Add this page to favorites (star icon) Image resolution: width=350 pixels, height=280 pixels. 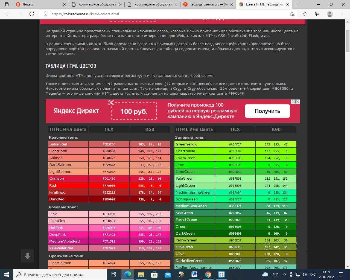(292, 14)
